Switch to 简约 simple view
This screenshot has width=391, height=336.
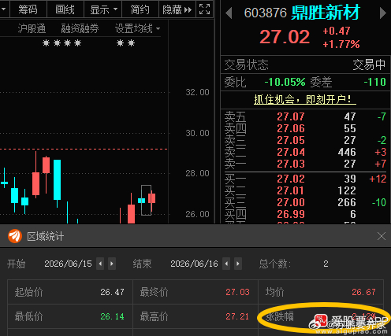point(140,9)
